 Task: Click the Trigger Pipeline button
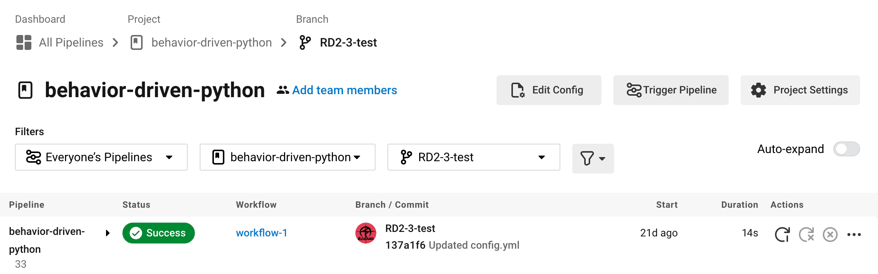point(670,90)
